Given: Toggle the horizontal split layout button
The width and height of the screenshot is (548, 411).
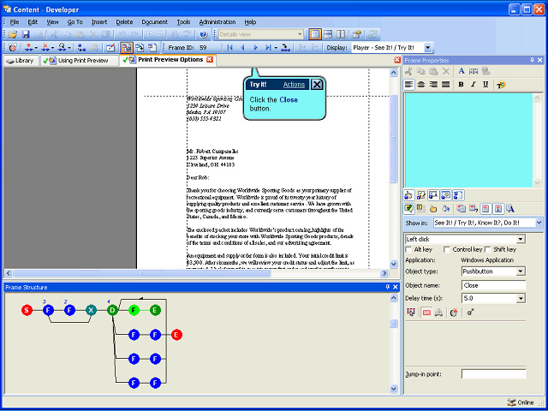Looking at the screenshot, I should click(328, 34).
